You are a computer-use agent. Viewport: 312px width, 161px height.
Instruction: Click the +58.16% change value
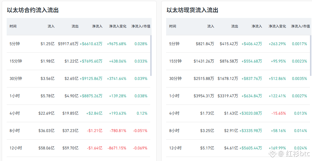[x=278, y=131]
